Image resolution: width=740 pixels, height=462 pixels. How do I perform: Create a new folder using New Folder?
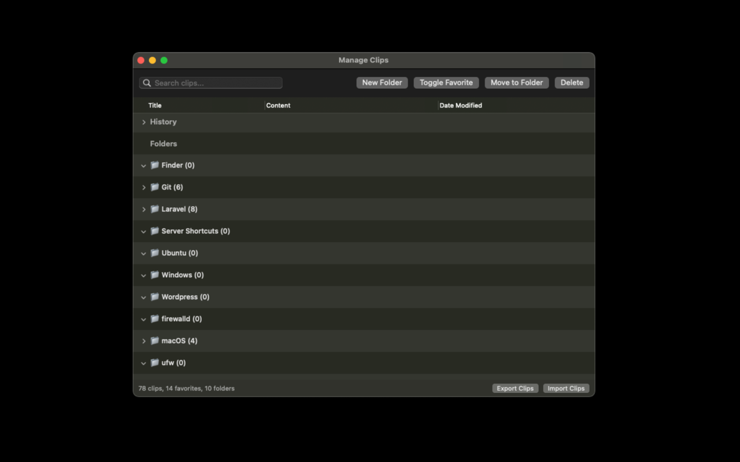pos(382,83)
